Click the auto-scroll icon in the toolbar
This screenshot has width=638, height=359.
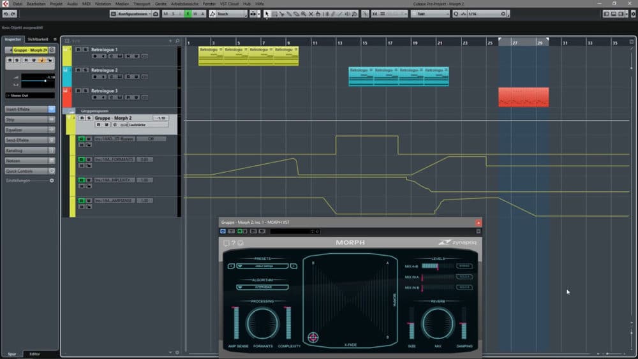click(x=253, y=14)
